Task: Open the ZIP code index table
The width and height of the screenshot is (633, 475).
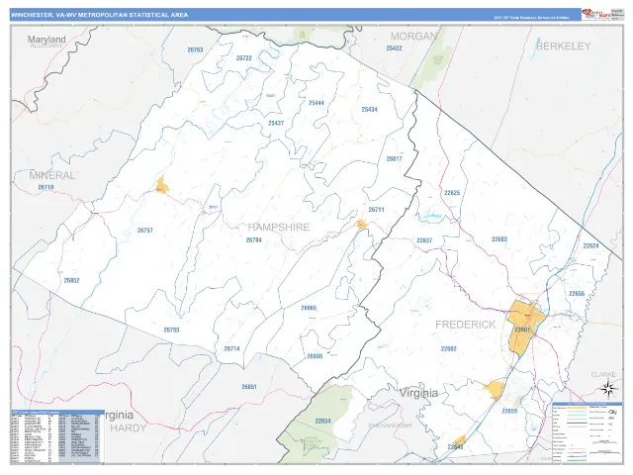Action: [56, 436]
